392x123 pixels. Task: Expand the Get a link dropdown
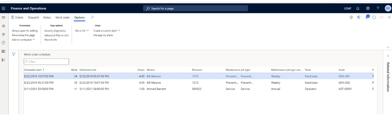point(82,30)
